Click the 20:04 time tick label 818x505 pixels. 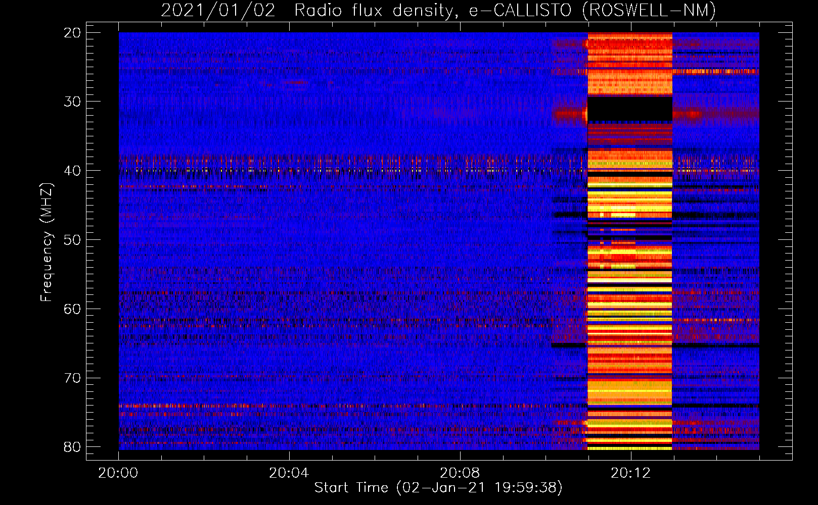point(289,473)
